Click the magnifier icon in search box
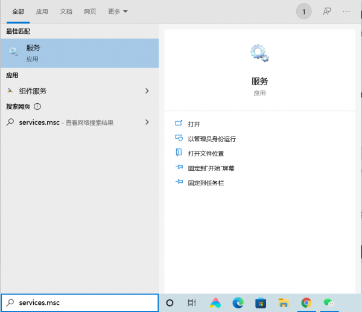The width and height of the screenshot is (362, 312). pos(10,302)
